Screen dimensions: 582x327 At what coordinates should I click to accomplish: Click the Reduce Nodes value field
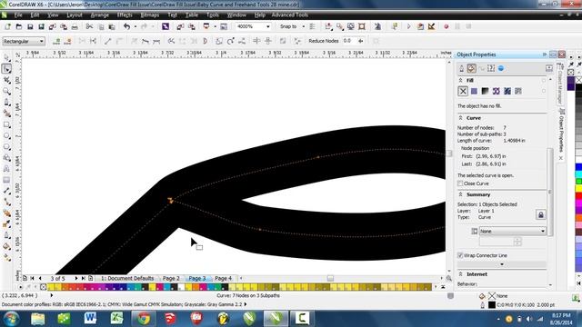tap(349, 41)
